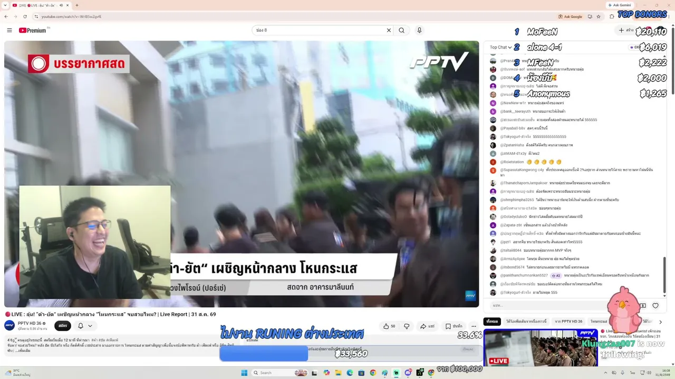Open the PPTV HD 36 channel avatar
The height and width of the screenshot is (379, 675).
(9, 325)
